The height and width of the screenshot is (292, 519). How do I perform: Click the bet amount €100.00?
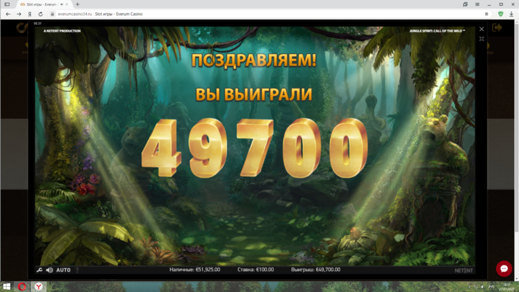point(255,269)
